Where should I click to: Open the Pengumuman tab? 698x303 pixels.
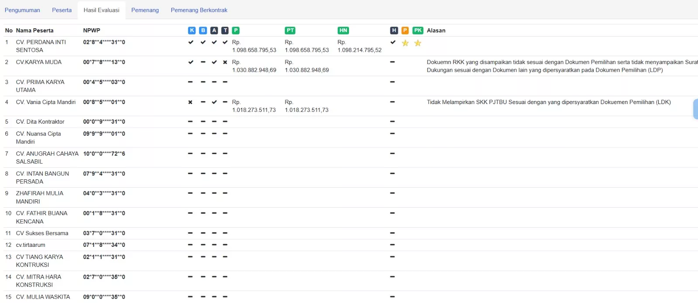pyautogui.click(x=22, y=10)
